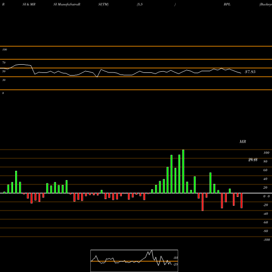Screen dimensions: 272x272
Task: Click the 40 label on MR axis
Action: tap(265, 179)
